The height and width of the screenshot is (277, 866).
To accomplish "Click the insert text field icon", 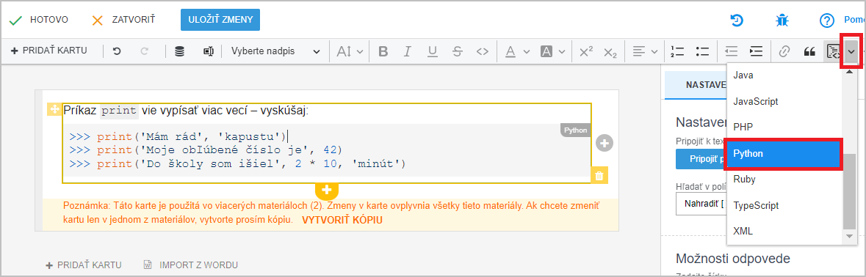I will click(208, 51).
